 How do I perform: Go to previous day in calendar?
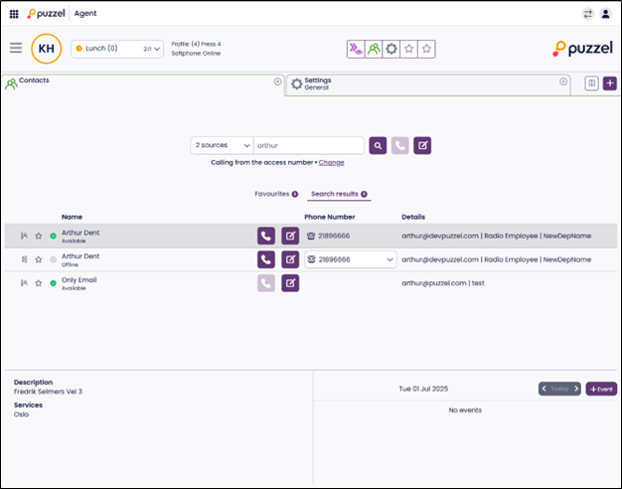pos(544,389)
